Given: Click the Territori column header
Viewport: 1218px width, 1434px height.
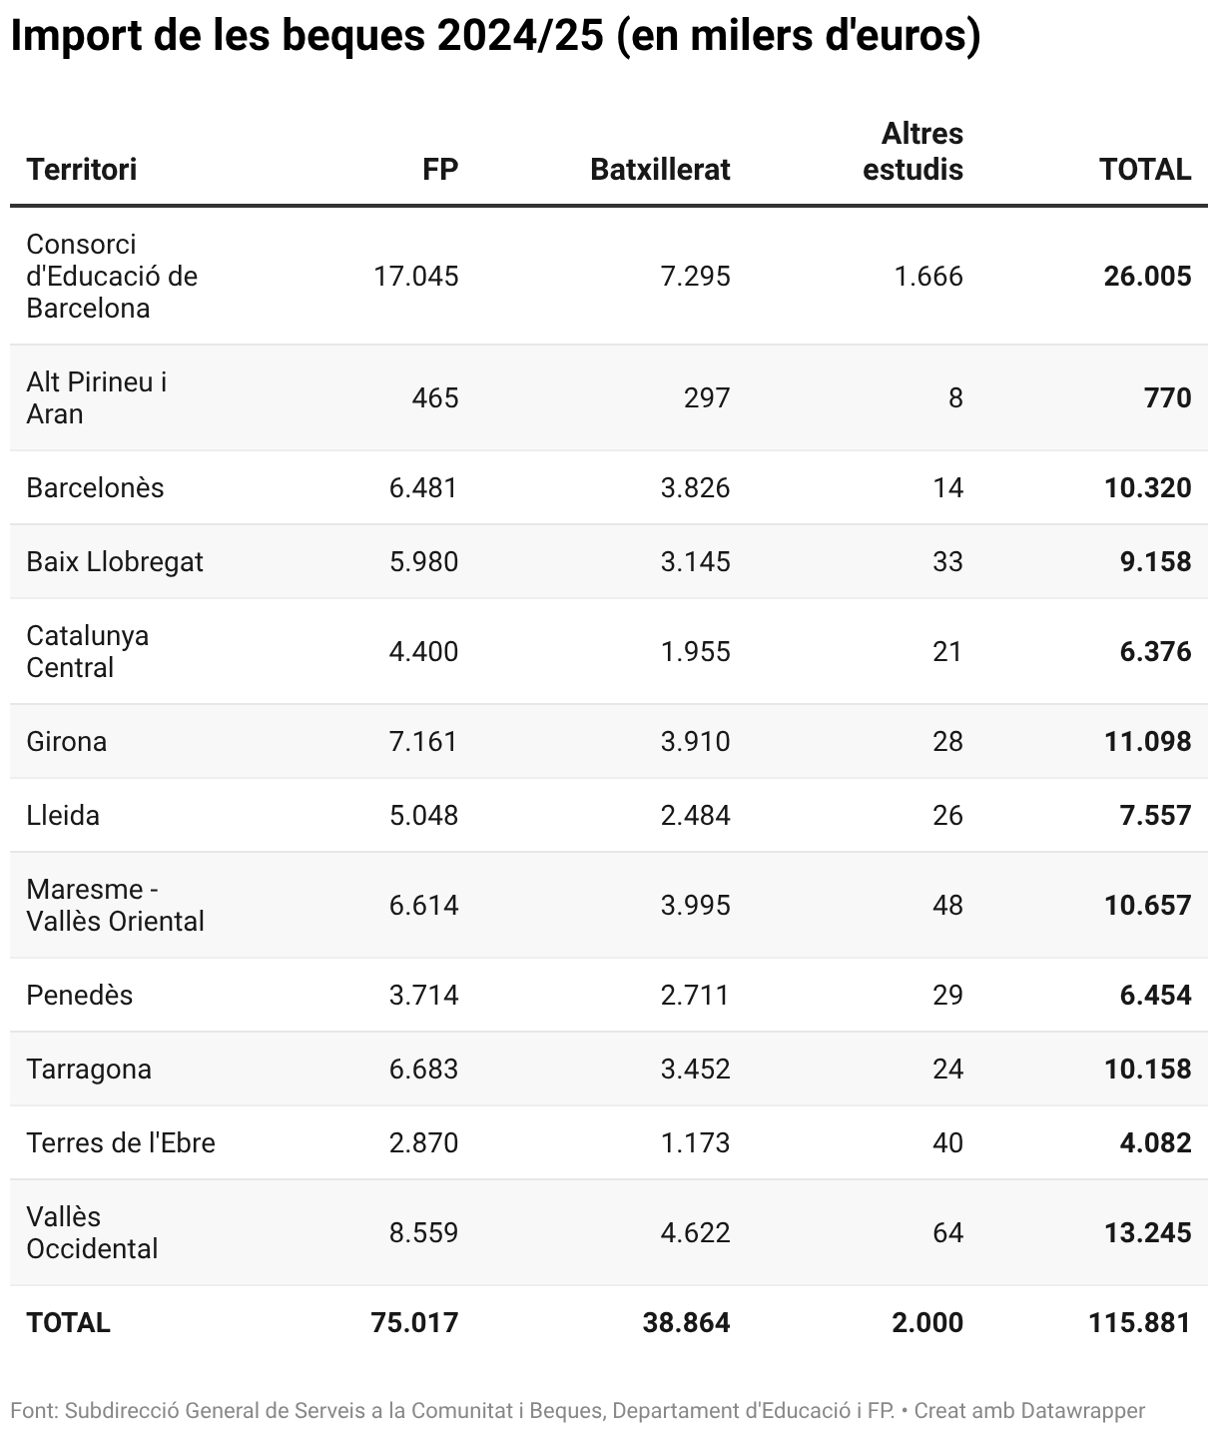Looking at the screenshot, I should pyautogui.click(x=82, y=169).
